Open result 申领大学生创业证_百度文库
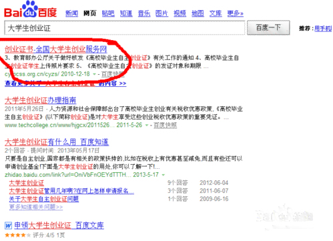333x241 pixels. pyautogui.click(x=59, y=226)
